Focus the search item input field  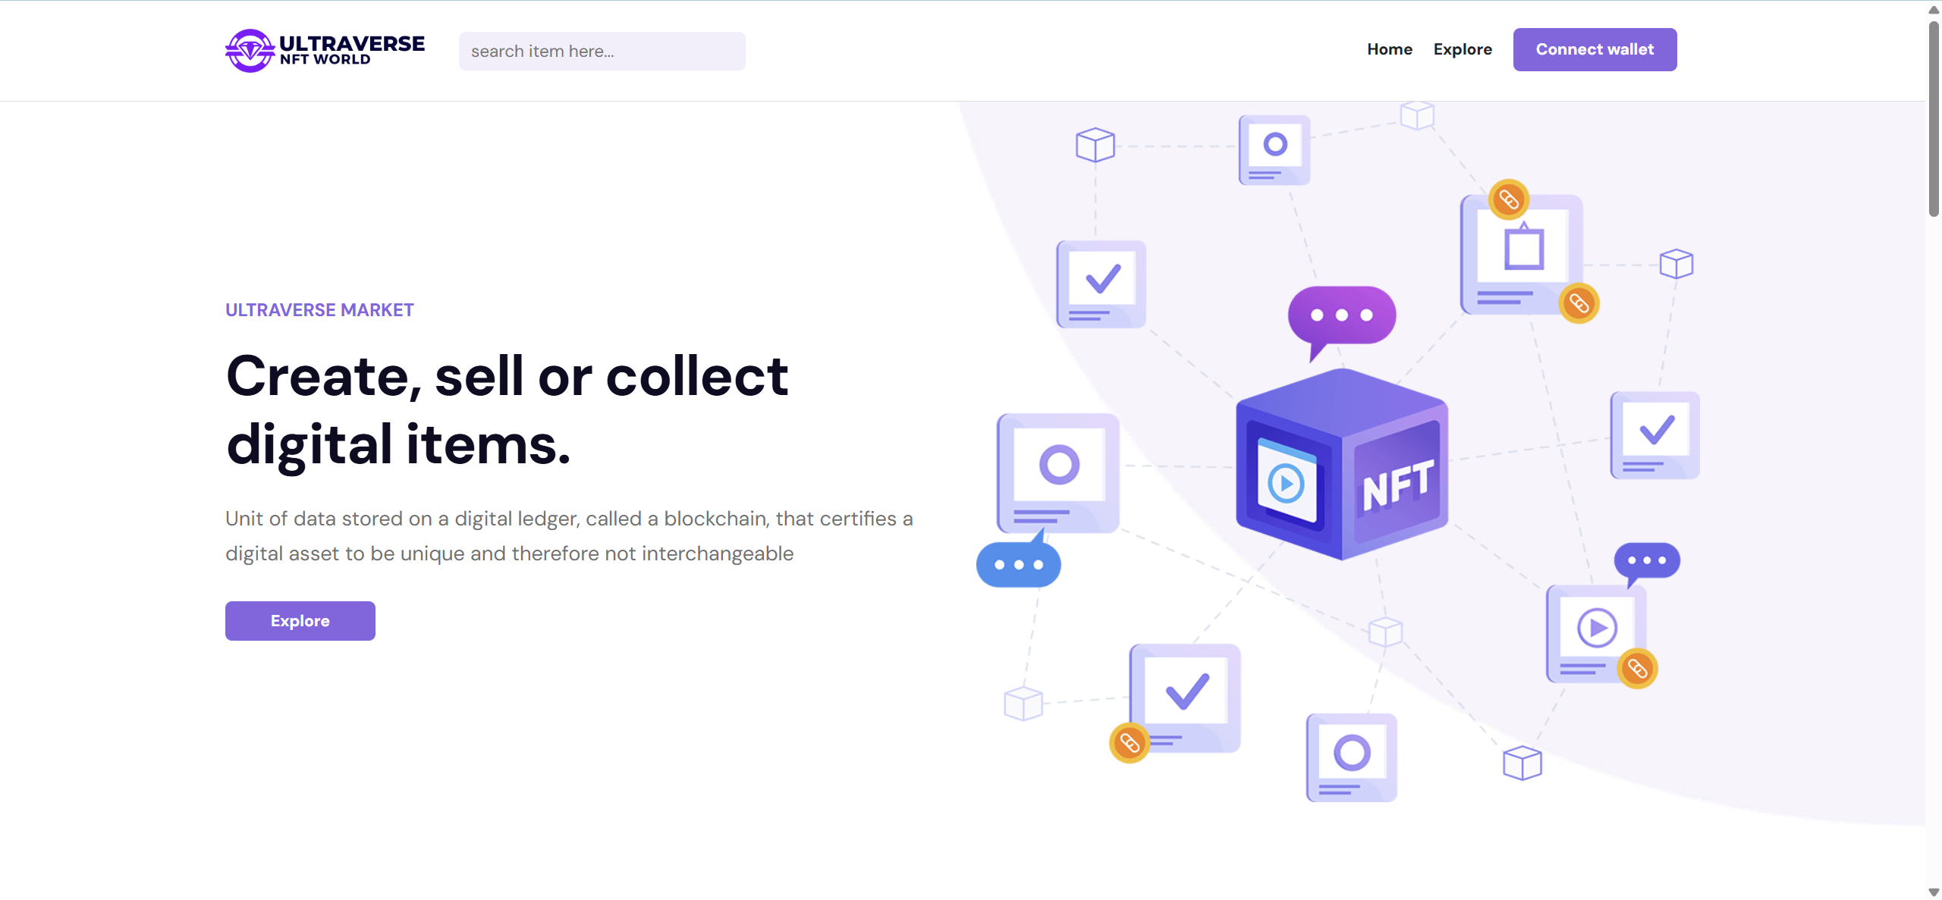click(x=602, y=52)
